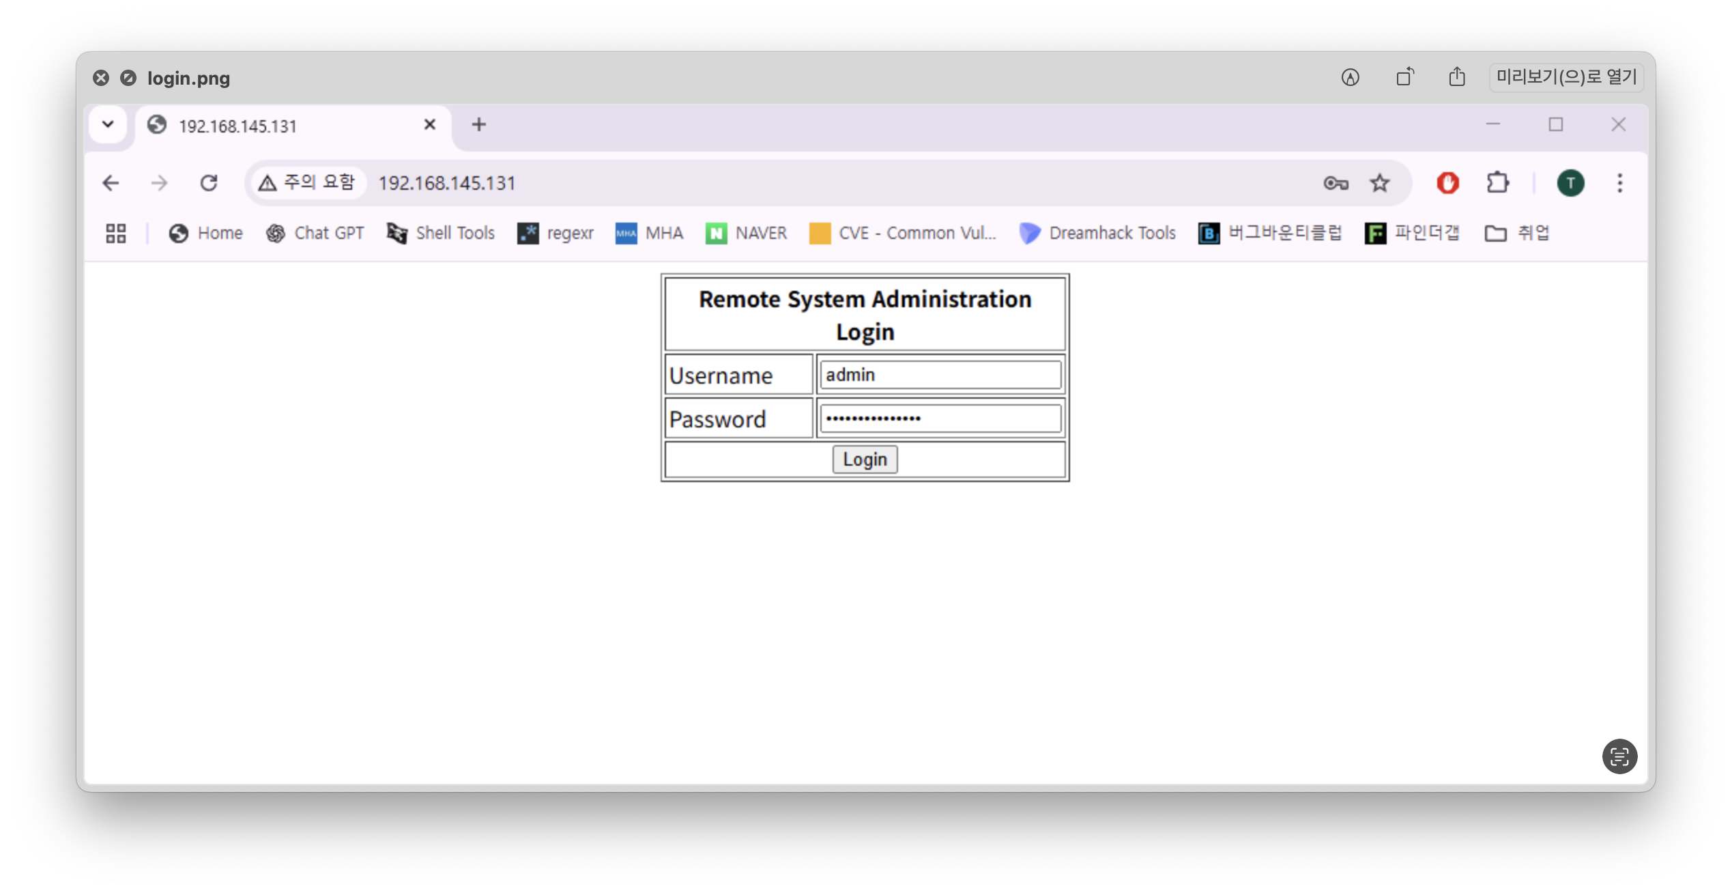
Task: Open a new tab with plus button
Action: (478, 124)
